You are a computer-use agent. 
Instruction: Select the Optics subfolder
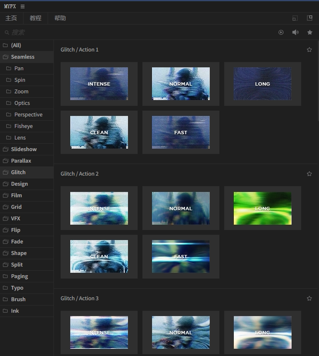point(27,103)
